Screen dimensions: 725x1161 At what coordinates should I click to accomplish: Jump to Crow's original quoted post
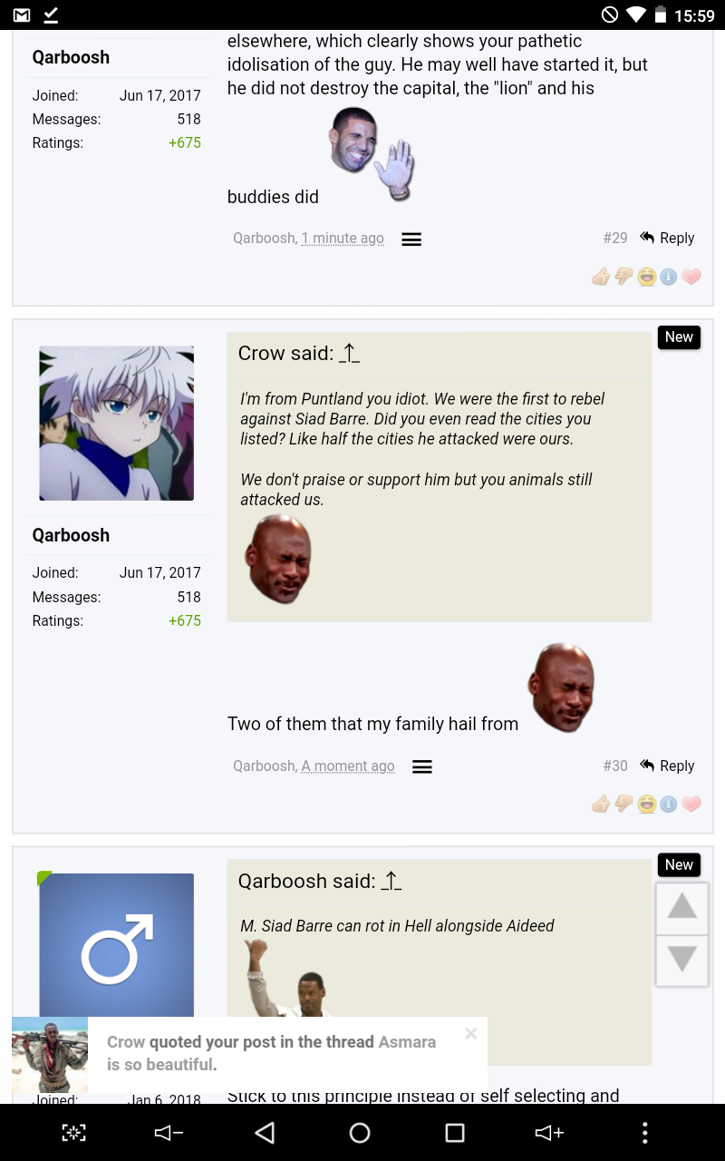350,354
